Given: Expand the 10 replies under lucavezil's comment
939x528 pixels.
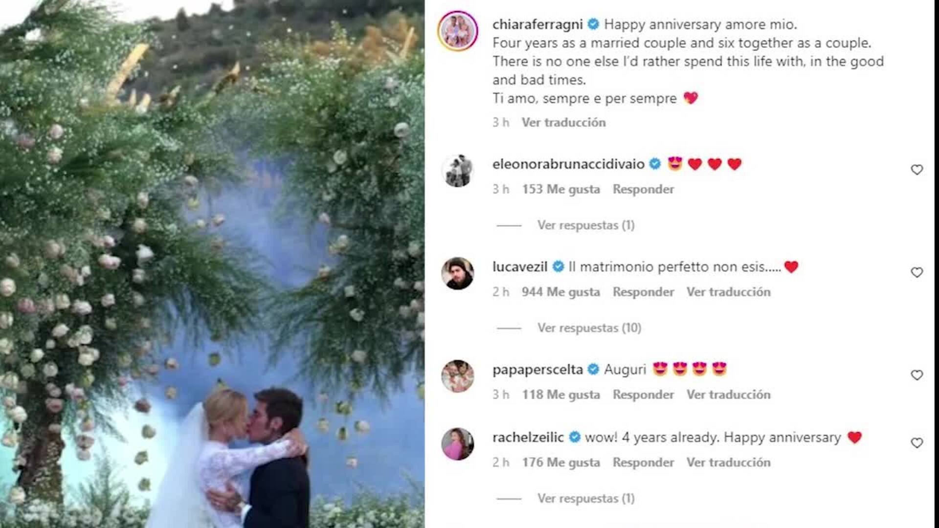Looking at the screenshot, I should (x=589, y=328).
